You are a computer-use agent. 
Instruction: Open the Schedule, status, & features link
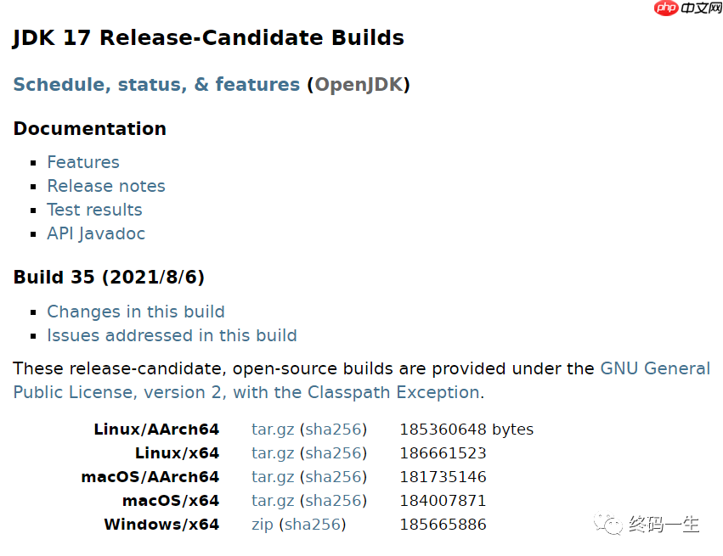[x=156, y=85]
